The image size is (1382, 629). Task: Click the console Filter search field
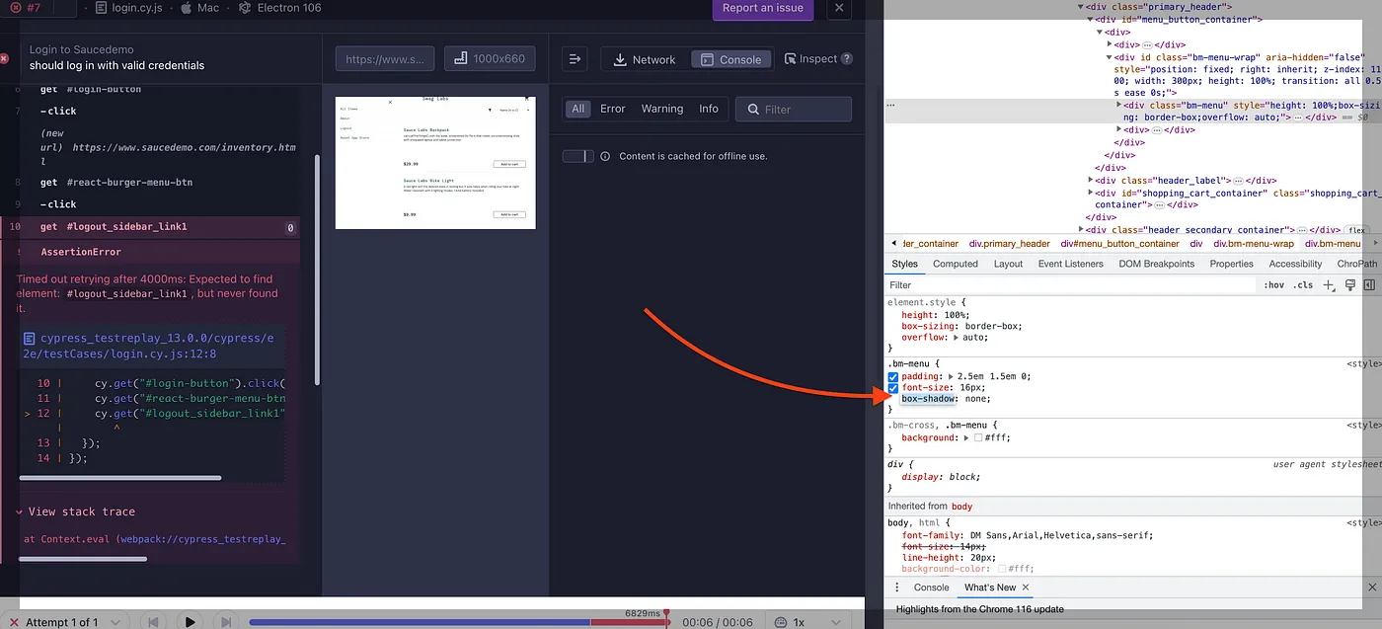click(x=794, y=109)
